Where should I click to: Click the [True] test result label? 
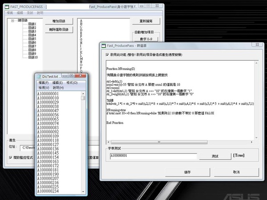[x=239, y=155]
